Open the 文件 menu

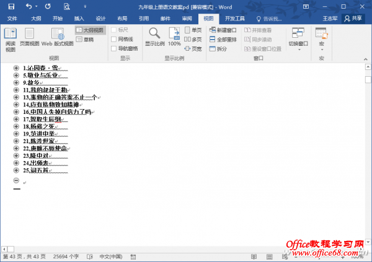[x=12, y=19]
